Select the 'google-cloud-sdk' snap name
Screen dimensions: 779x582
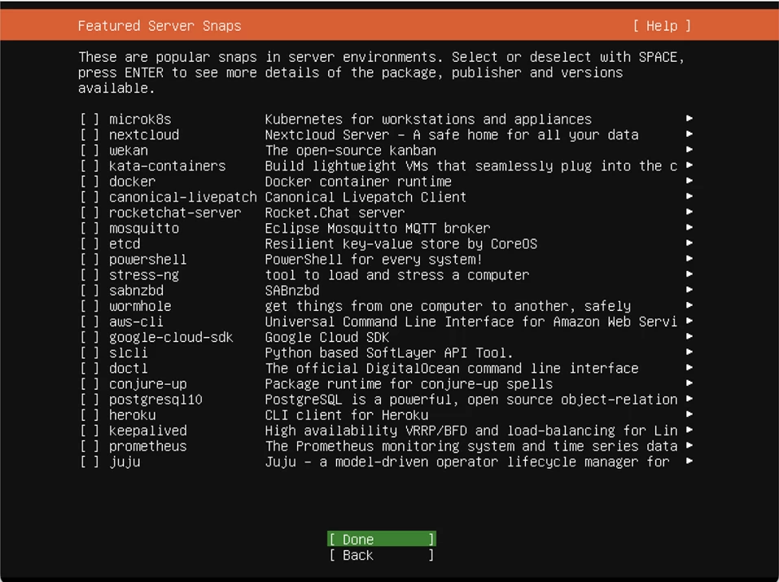(171, 338)
